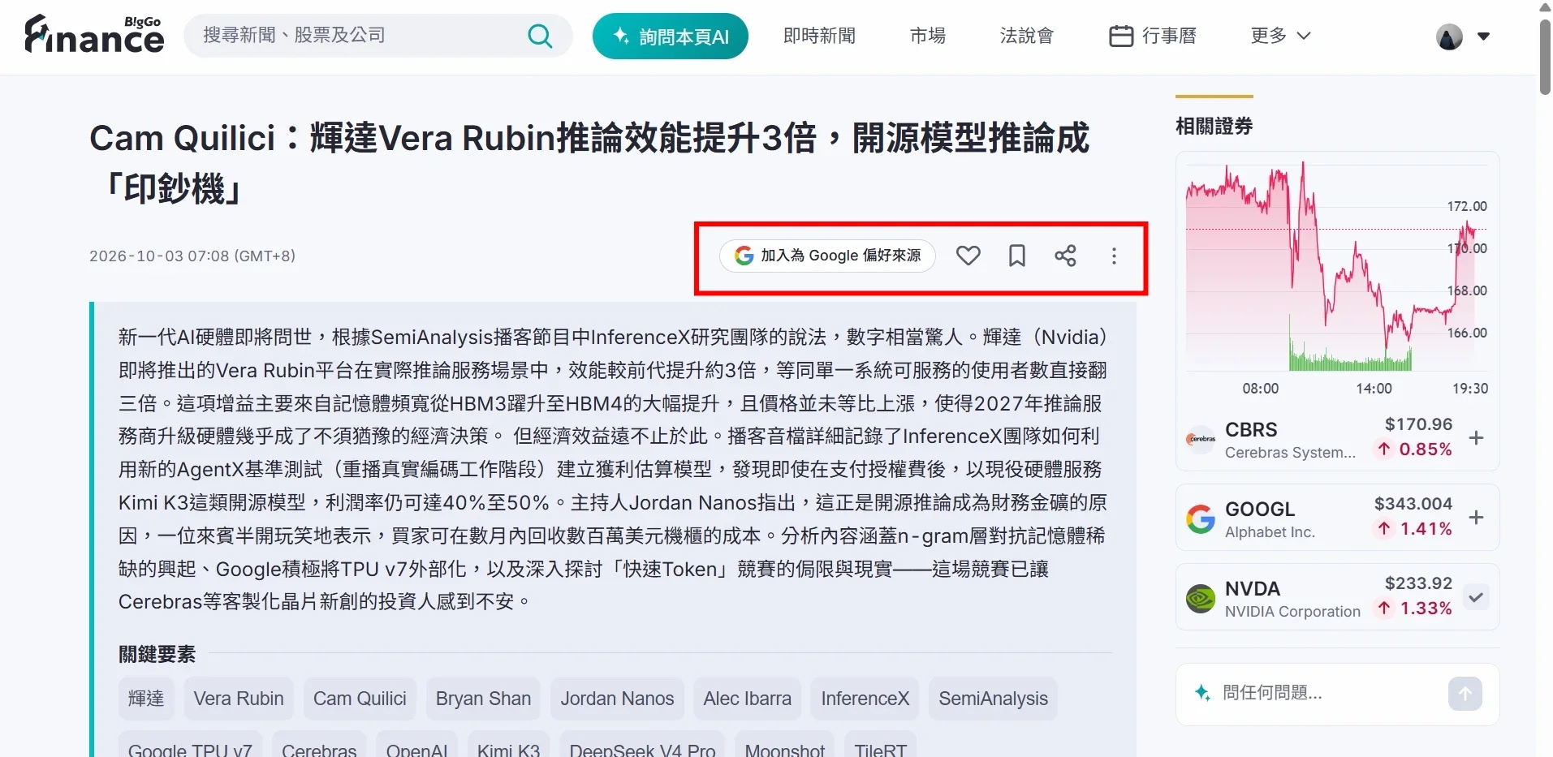Screen dimensions: 1553x757
Task: Click the search magnifier icon
Action: click(x=540, y=36)
